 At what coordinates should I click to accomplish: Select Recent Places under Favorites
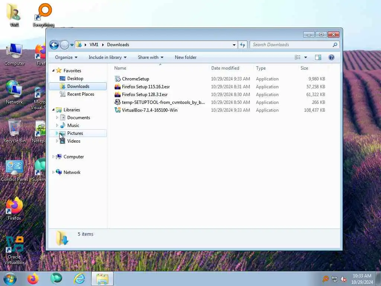80,94
